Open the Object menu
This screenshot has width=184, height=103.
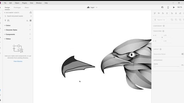(x=17, y=3)
